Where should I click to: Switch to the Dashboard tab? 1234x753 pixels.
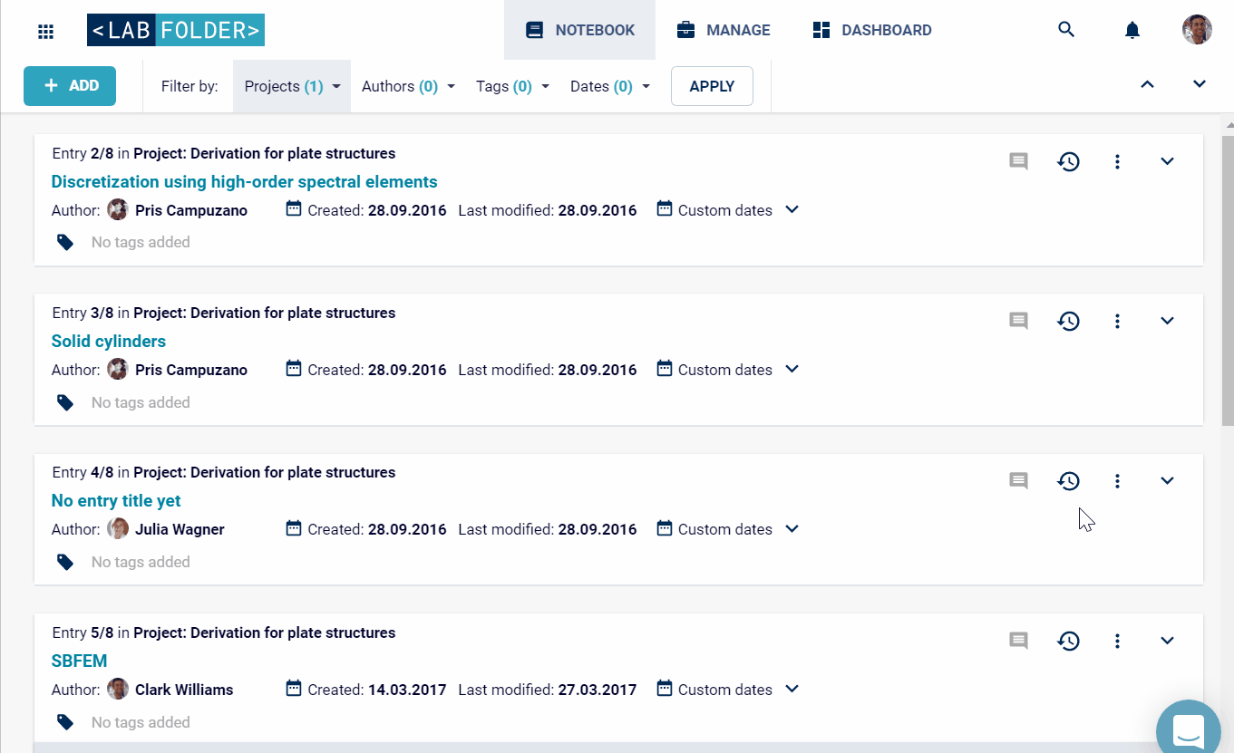pos(872,30)
